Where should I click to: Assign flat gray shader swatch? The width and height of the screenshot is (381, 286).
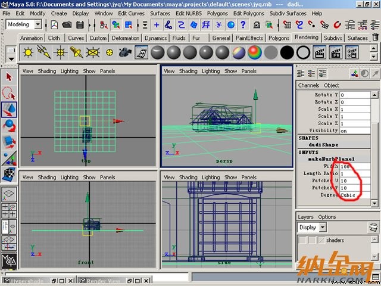tap(271, 52)
